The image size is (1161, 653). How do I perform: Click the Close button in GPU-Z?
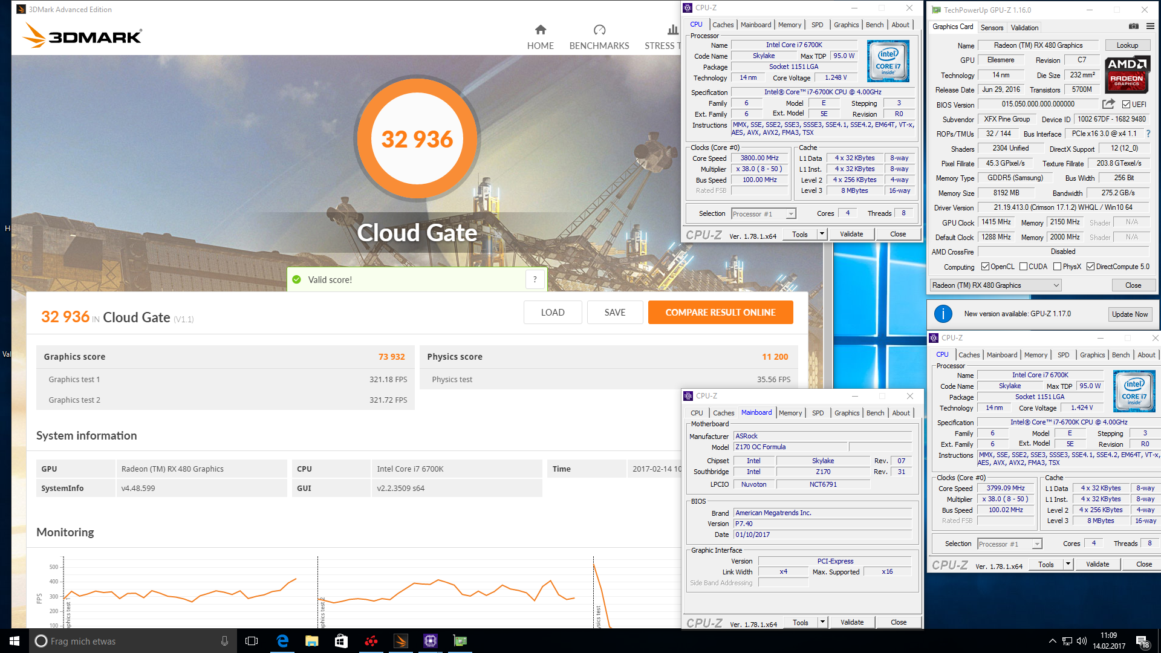click(1133, 285)
